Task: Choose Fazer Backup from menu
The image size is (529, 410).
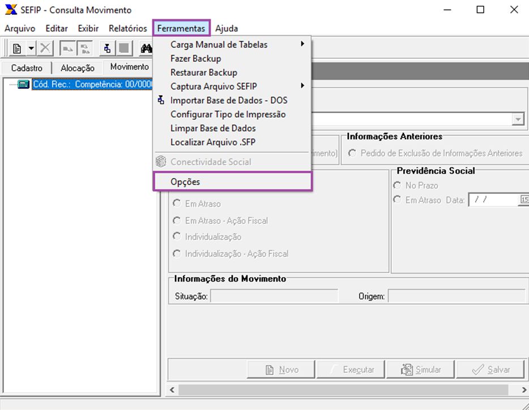Action: [232, 58]
